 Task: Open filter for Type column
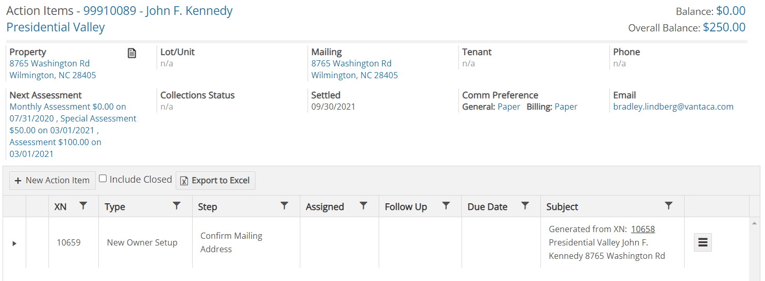pyautogui.click(x=177, y=206)
